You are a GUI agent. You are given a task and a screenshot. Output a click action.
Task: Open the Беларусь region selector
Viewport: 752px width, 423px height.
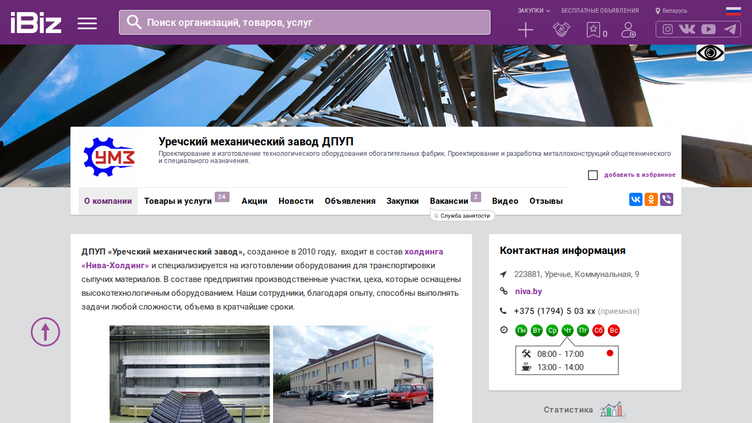[x=675, y=11]
